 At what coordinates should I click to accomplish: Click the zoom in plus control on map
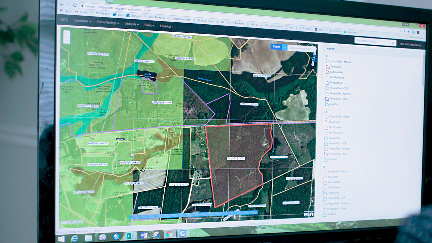click(67, 34)
